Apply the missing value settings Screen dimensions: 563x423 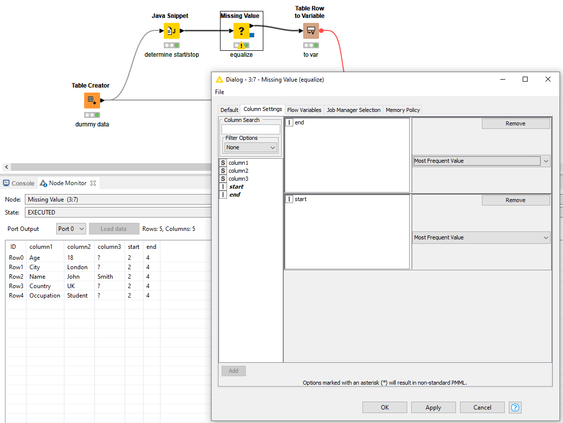(x=433, y=407)
